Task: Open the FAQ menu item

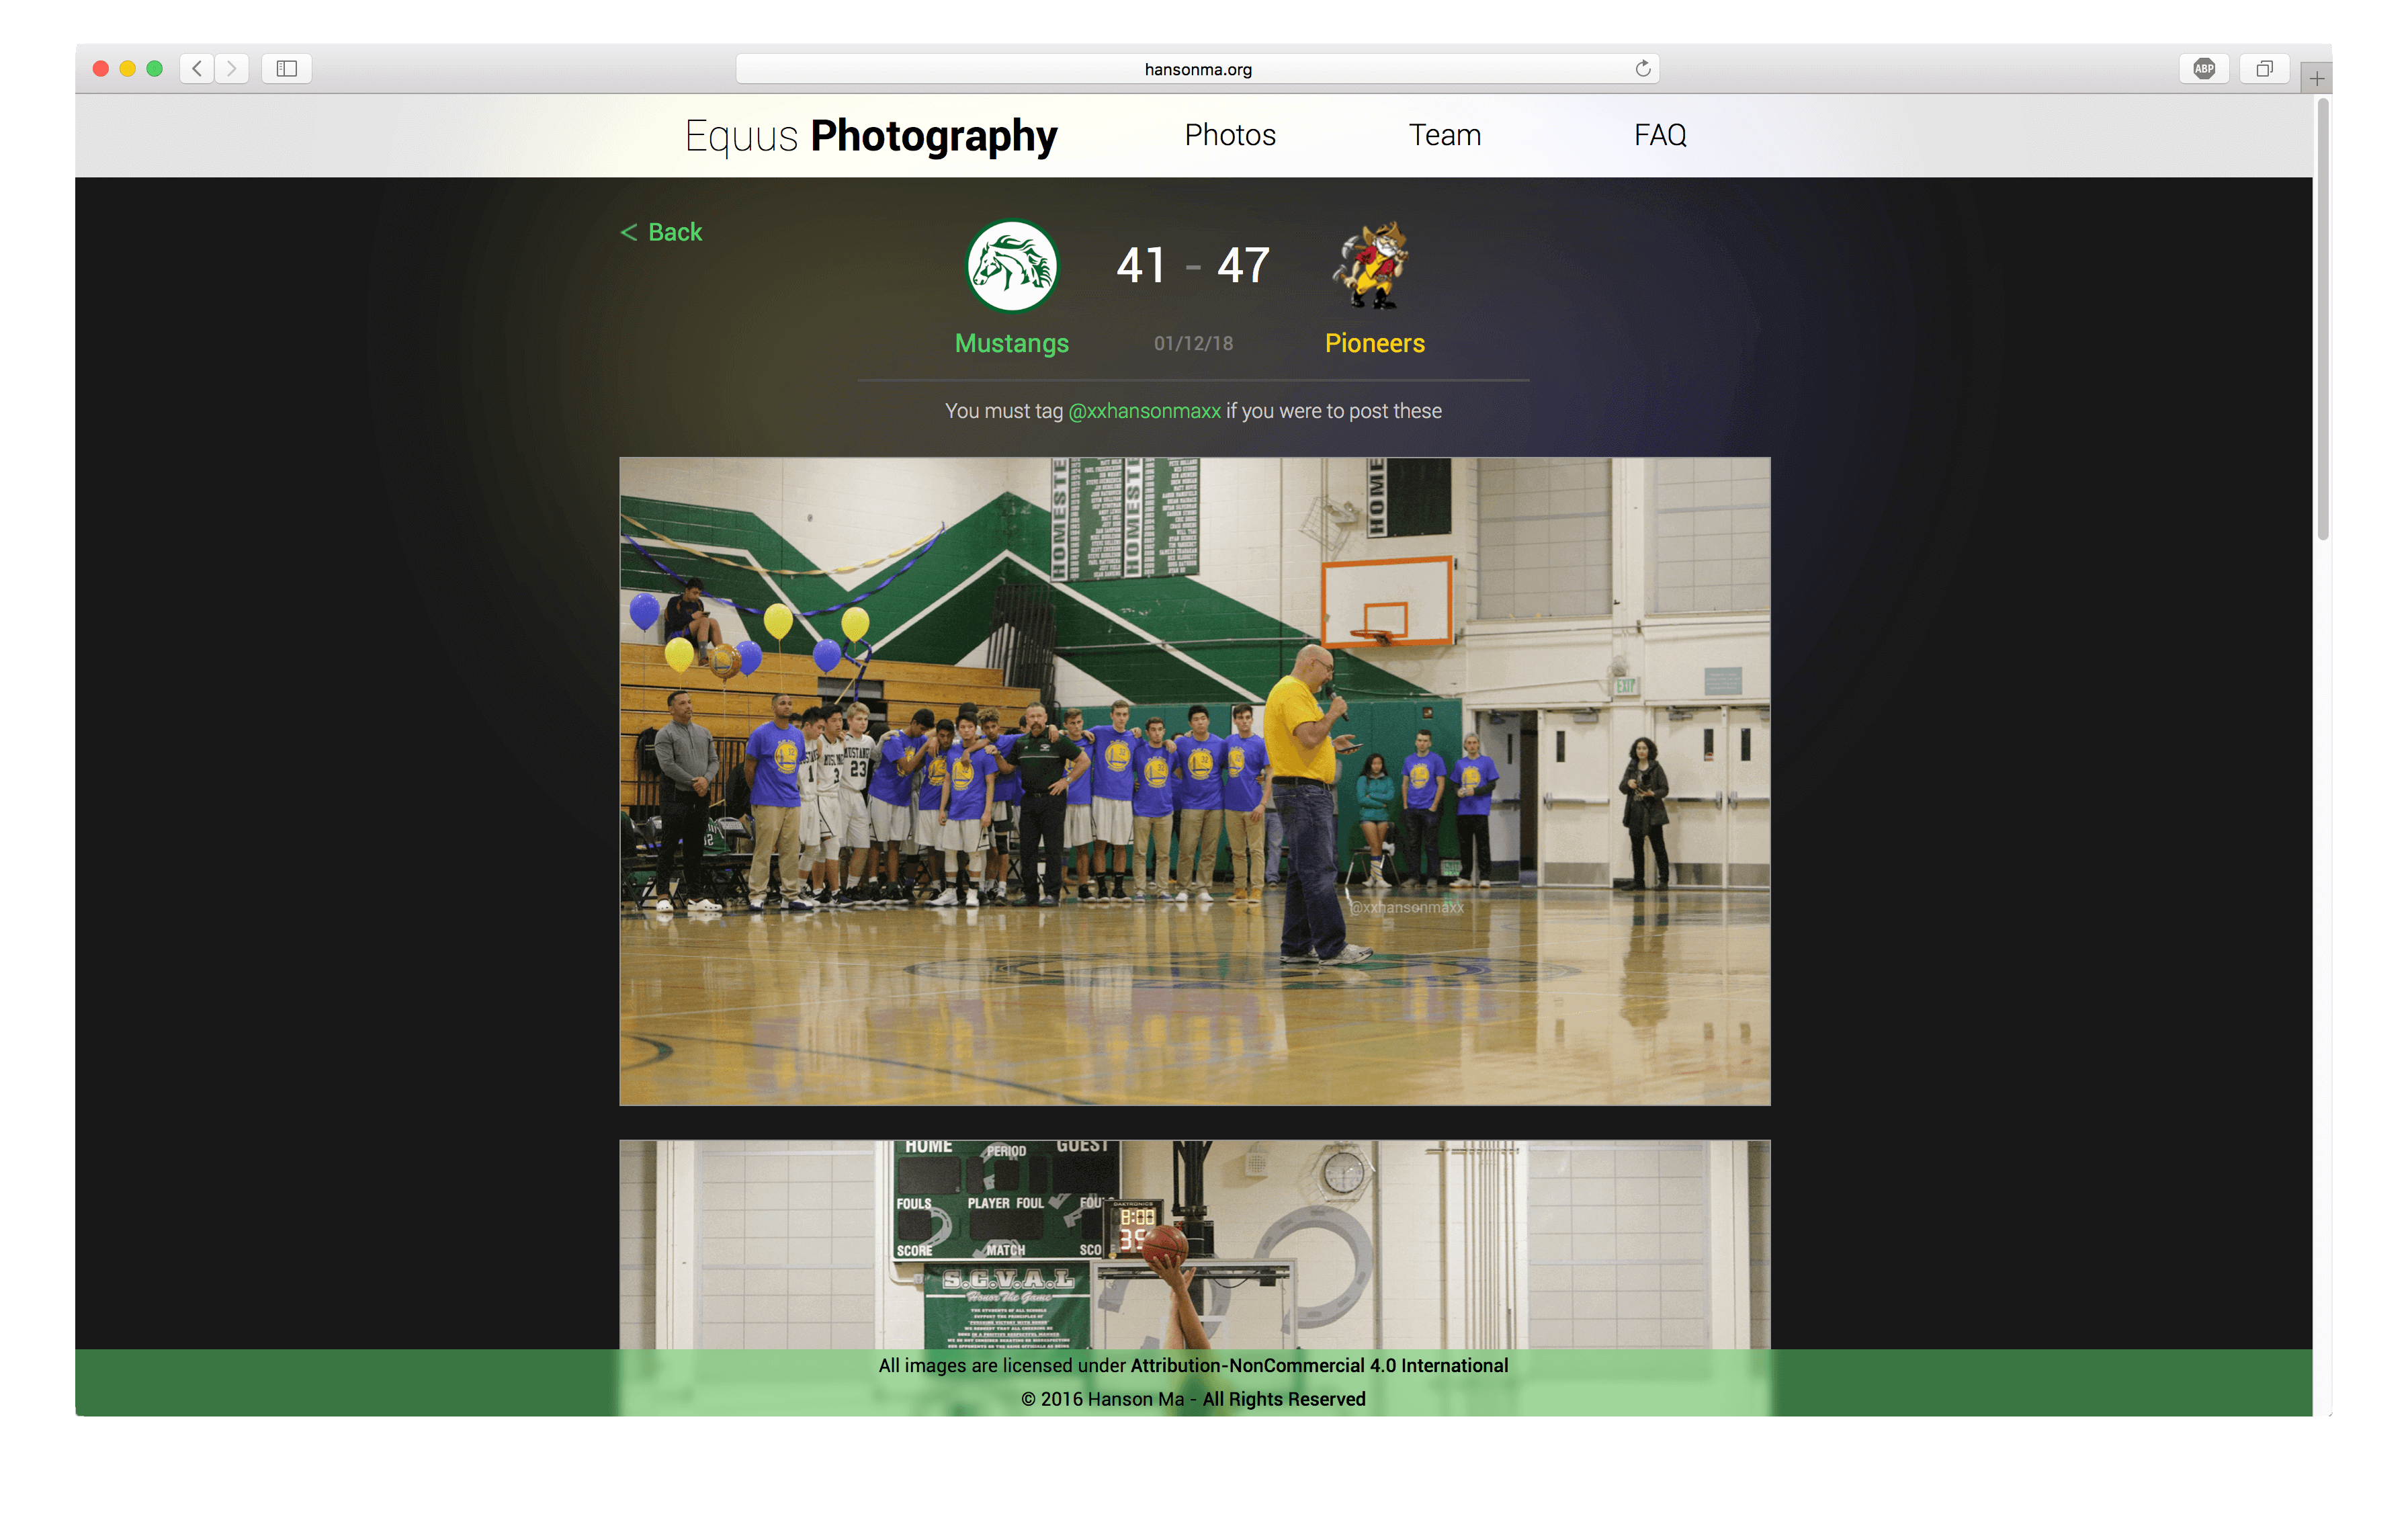Action: click(1660, 135)
